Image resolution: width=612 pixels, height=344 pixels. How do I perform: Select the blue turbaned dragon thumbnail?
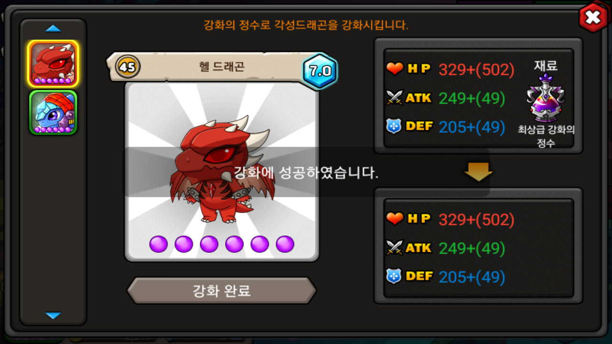53,113
